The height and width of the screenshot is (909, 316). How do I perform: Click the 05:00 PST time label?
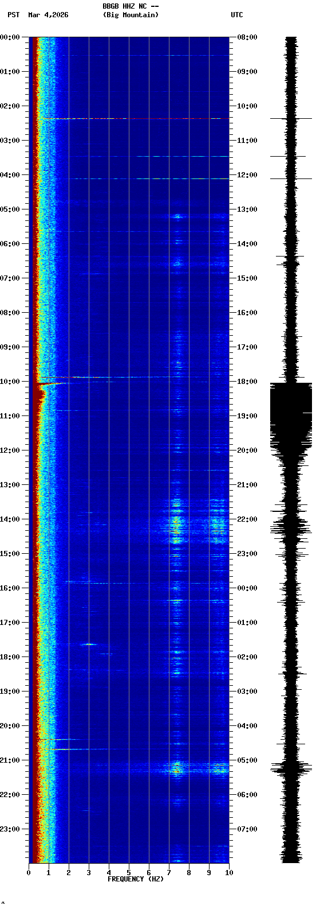point(10,209)
